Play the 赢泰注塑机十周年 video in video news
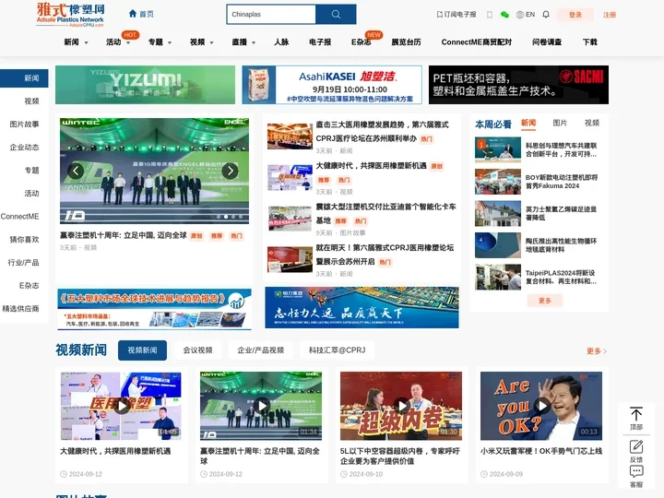 (x=261, y=406)
